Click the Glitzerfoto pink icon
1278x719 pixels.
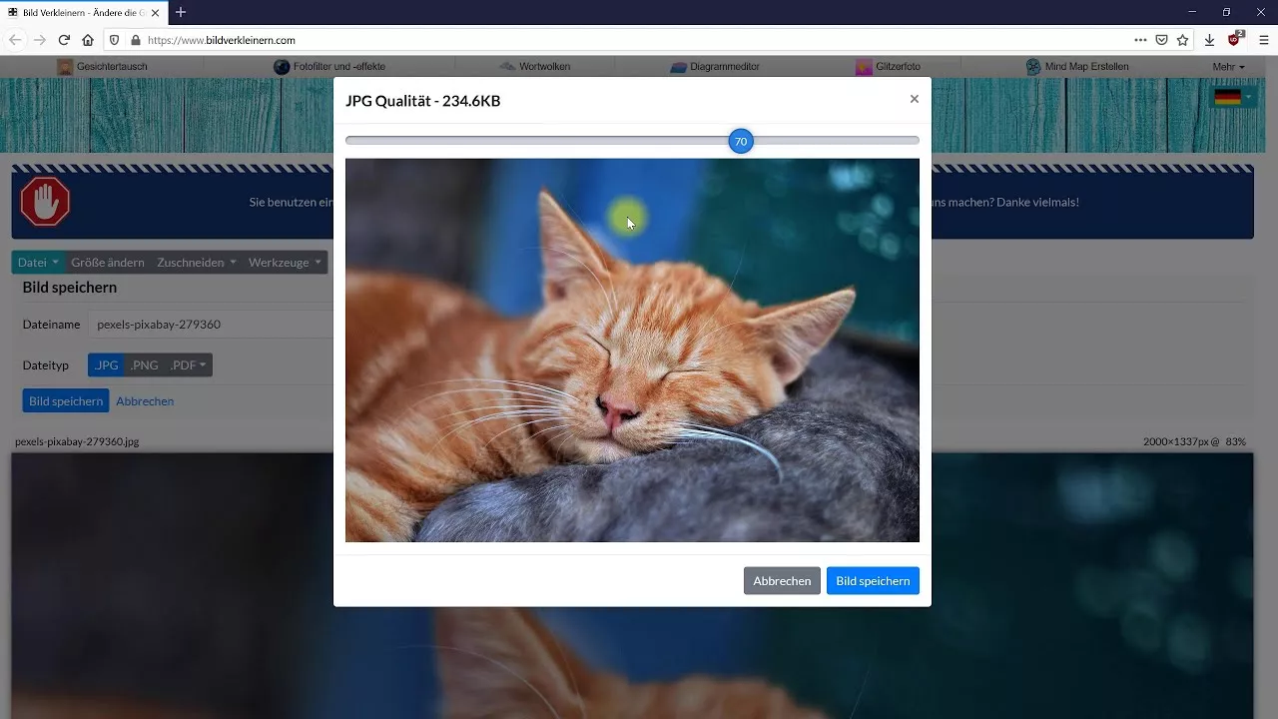[864, 67]
